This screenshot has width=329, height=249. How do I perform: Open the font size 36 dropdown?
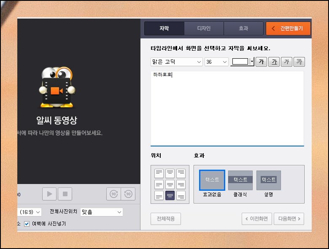pos(216,62)
